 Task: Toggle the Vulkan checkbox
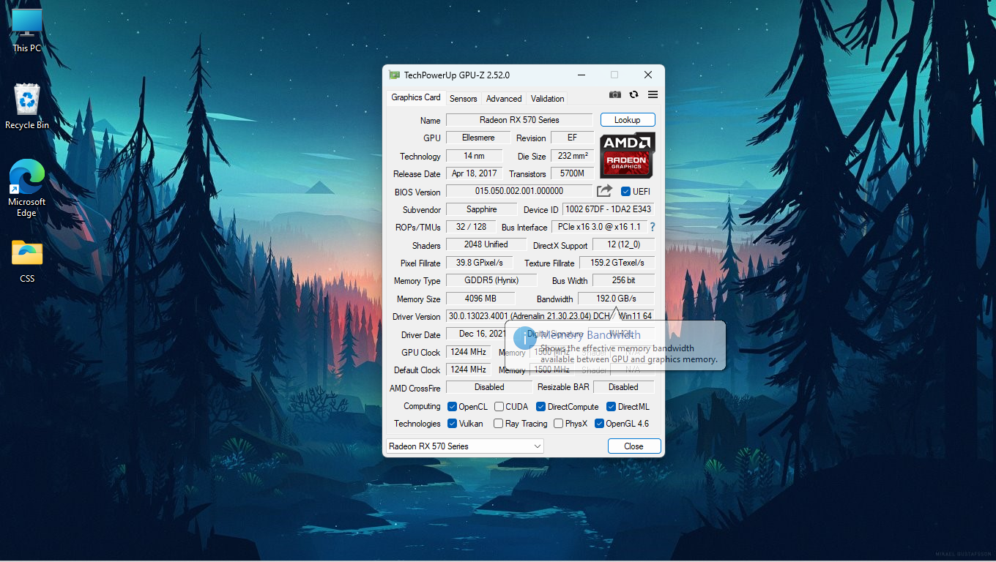click(453, 424)
